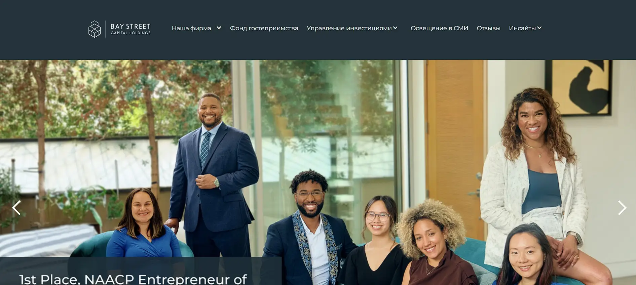Expand the Инсайты dropdown chevron

click(x=539, y=28)
